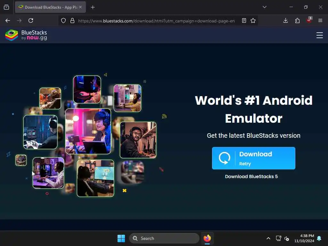This screenshot has width=328, height=246.
Task: Restore down the Firefox window
Action: (306, 7)
